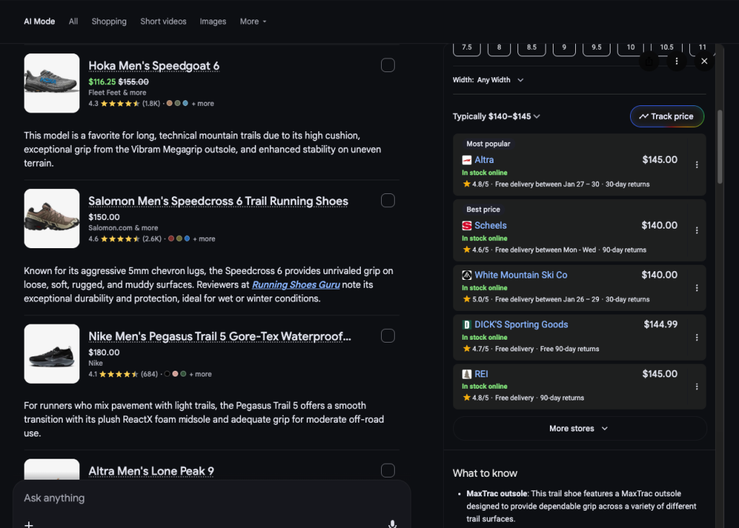Viewport: 739px width, 528px height.
Task: Select shoe size 8.5
Action: tap(532, 47)
